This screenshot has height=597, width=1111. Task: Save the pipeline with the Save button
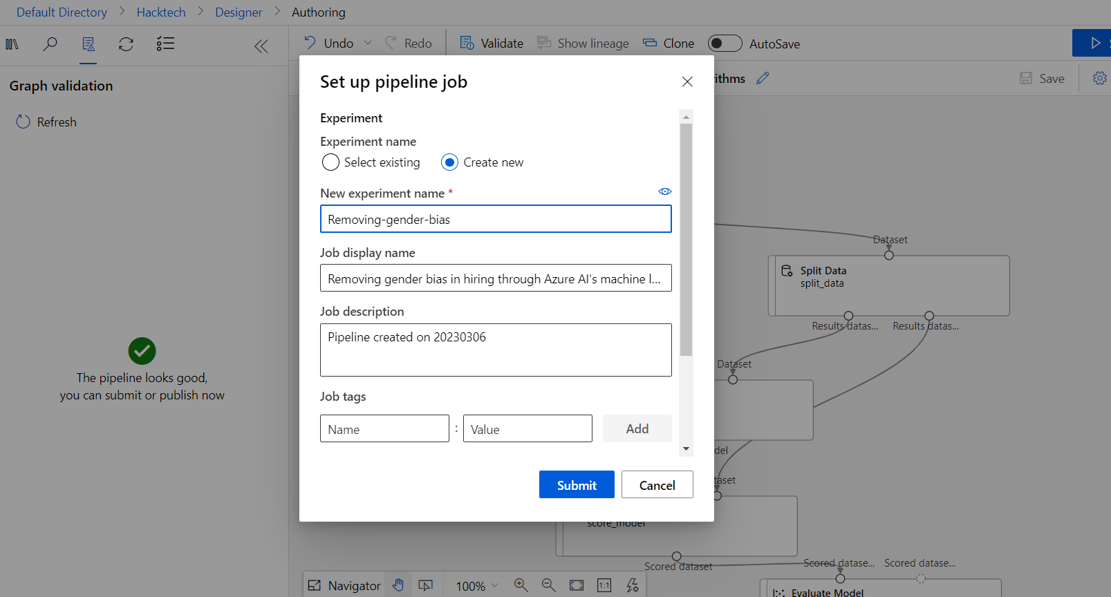coord(1042,79)
